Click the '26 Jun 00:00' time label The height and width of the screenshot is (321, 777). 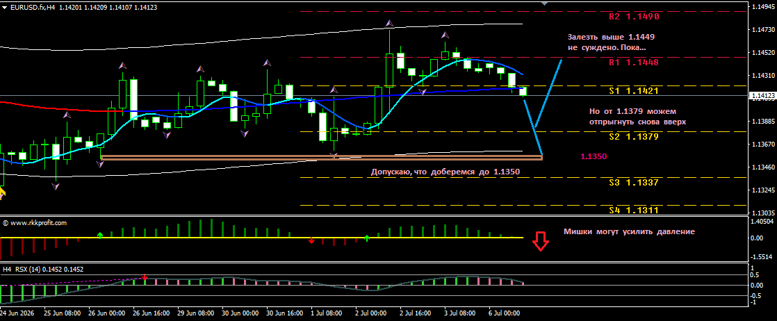106,313
